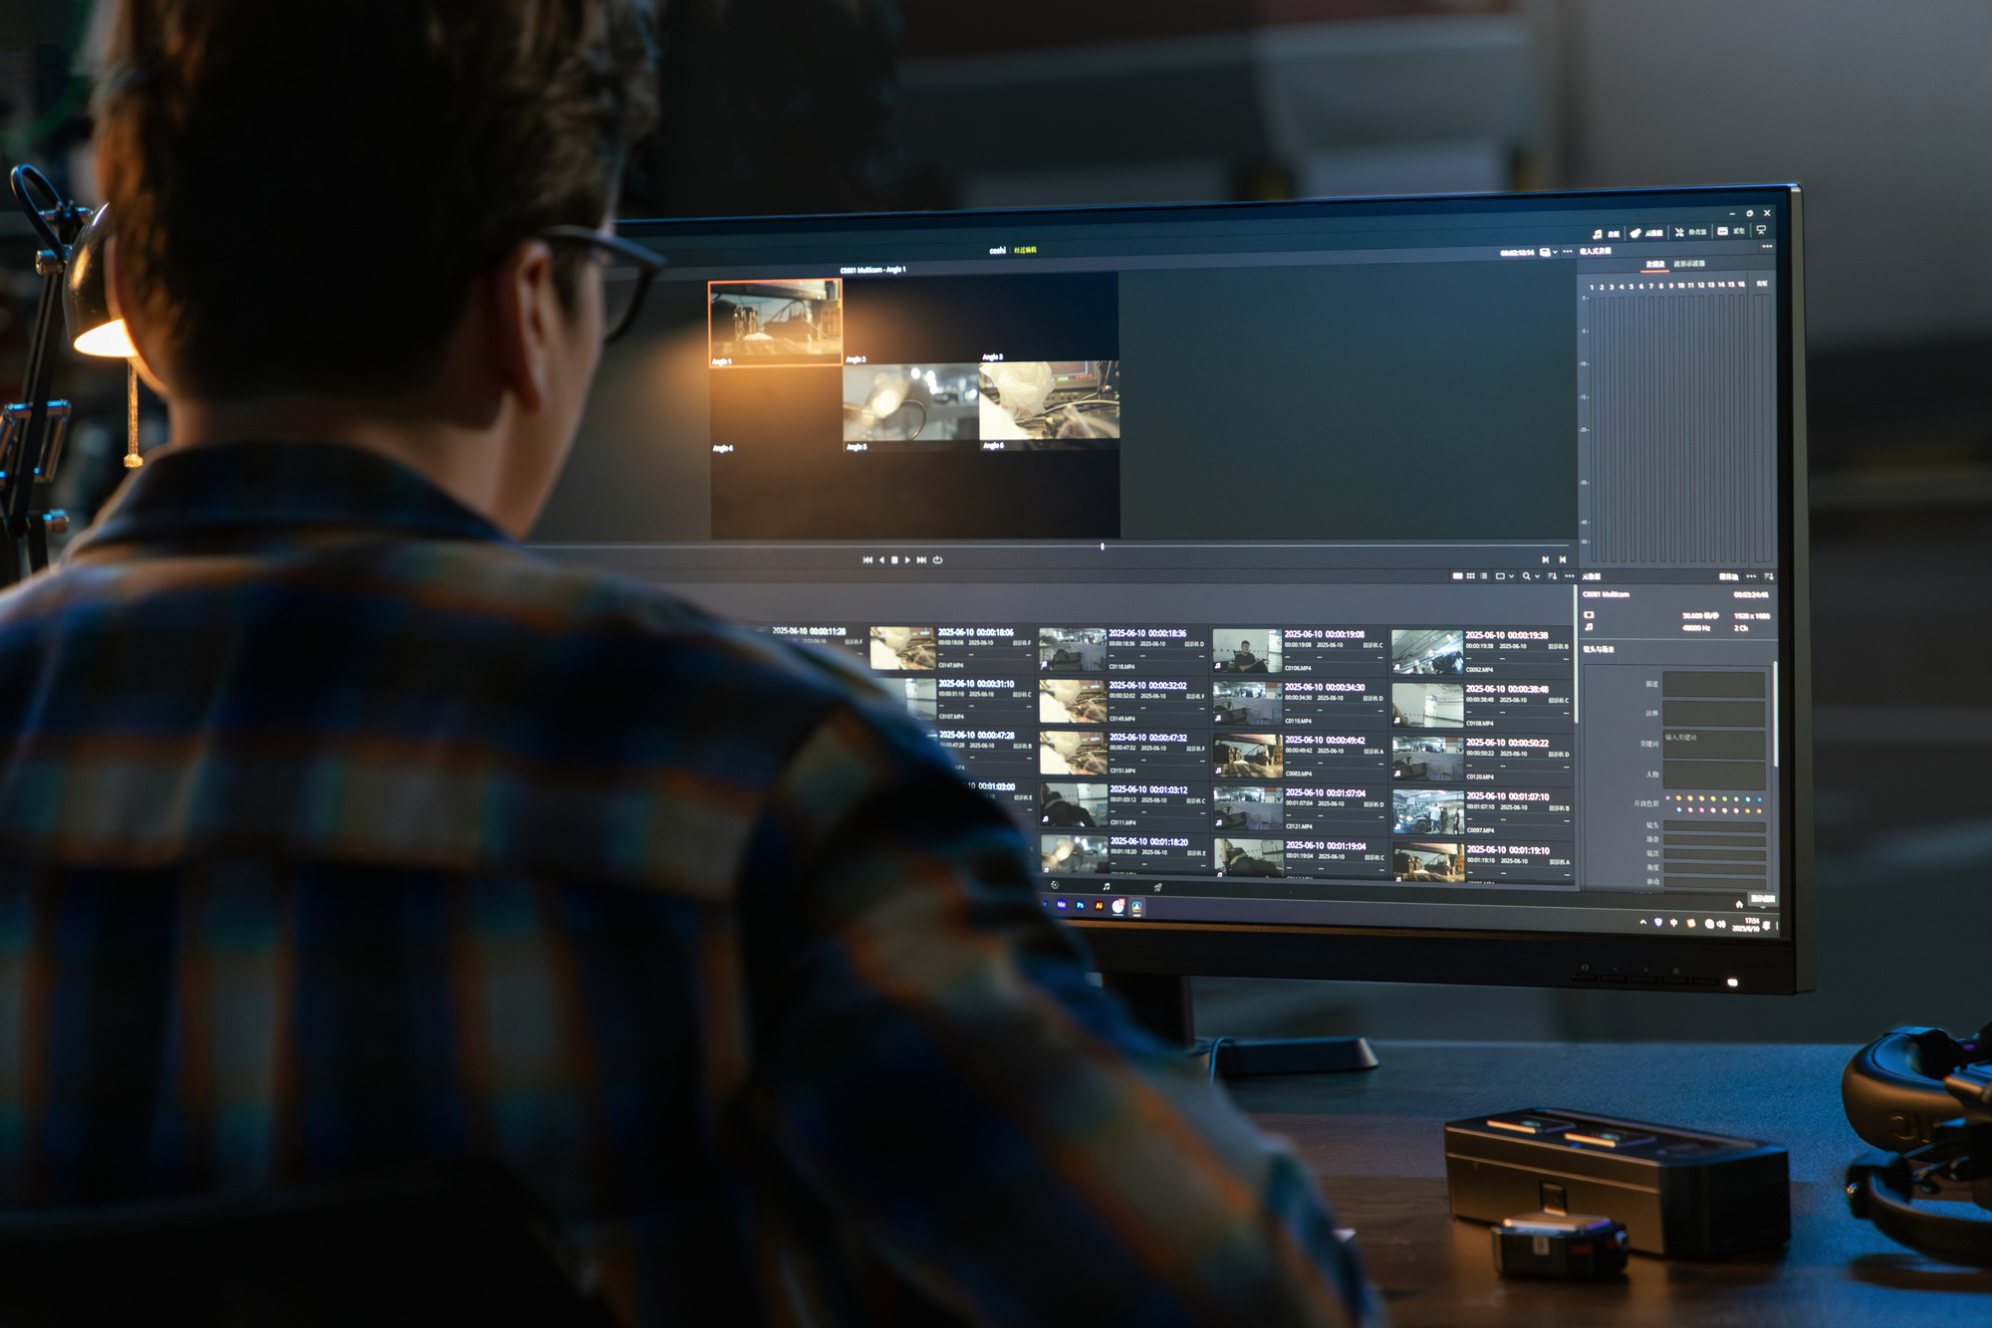Select the Waveform tab in audio panel
1992x1328 pixels.
click(x=1689, y=264)
